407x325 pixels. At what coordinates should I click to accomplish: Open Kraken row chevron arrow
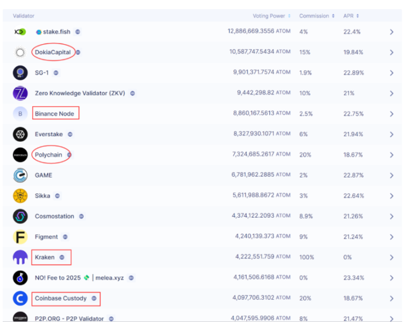(391, 257)
